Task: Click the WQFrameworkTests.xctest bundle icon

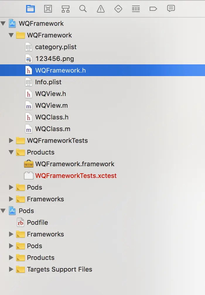Action: (29, 176)
